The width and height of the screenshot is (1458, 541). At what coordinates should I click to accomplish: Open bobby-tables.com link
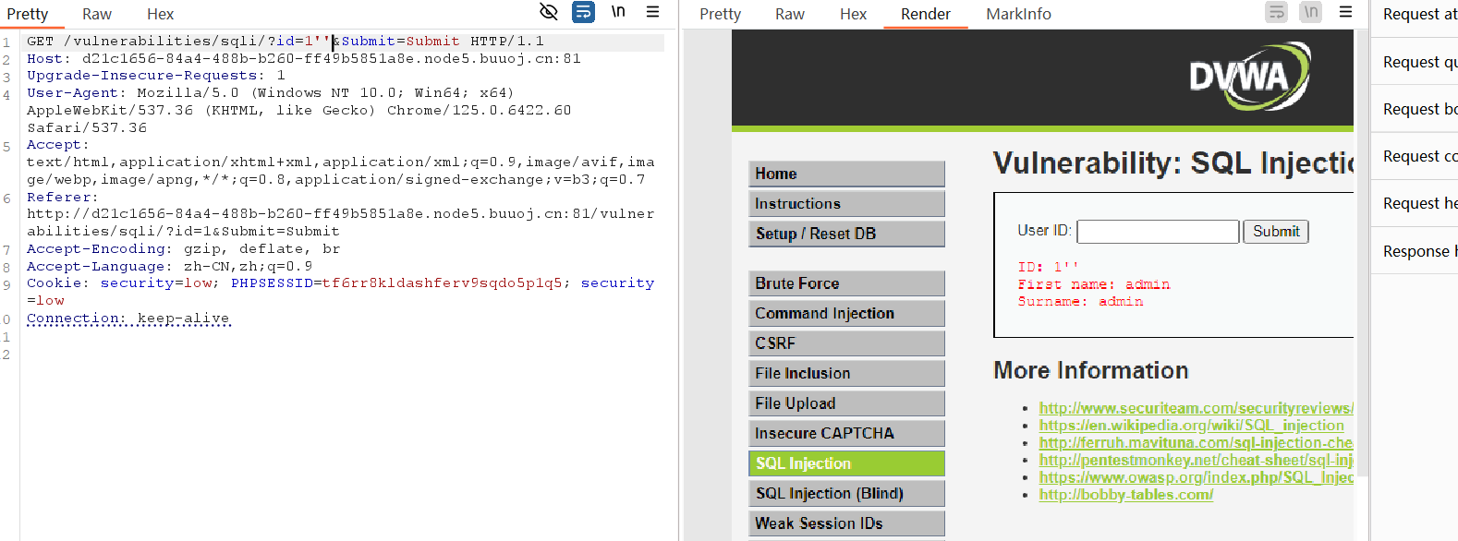(x=1125, y=495)
